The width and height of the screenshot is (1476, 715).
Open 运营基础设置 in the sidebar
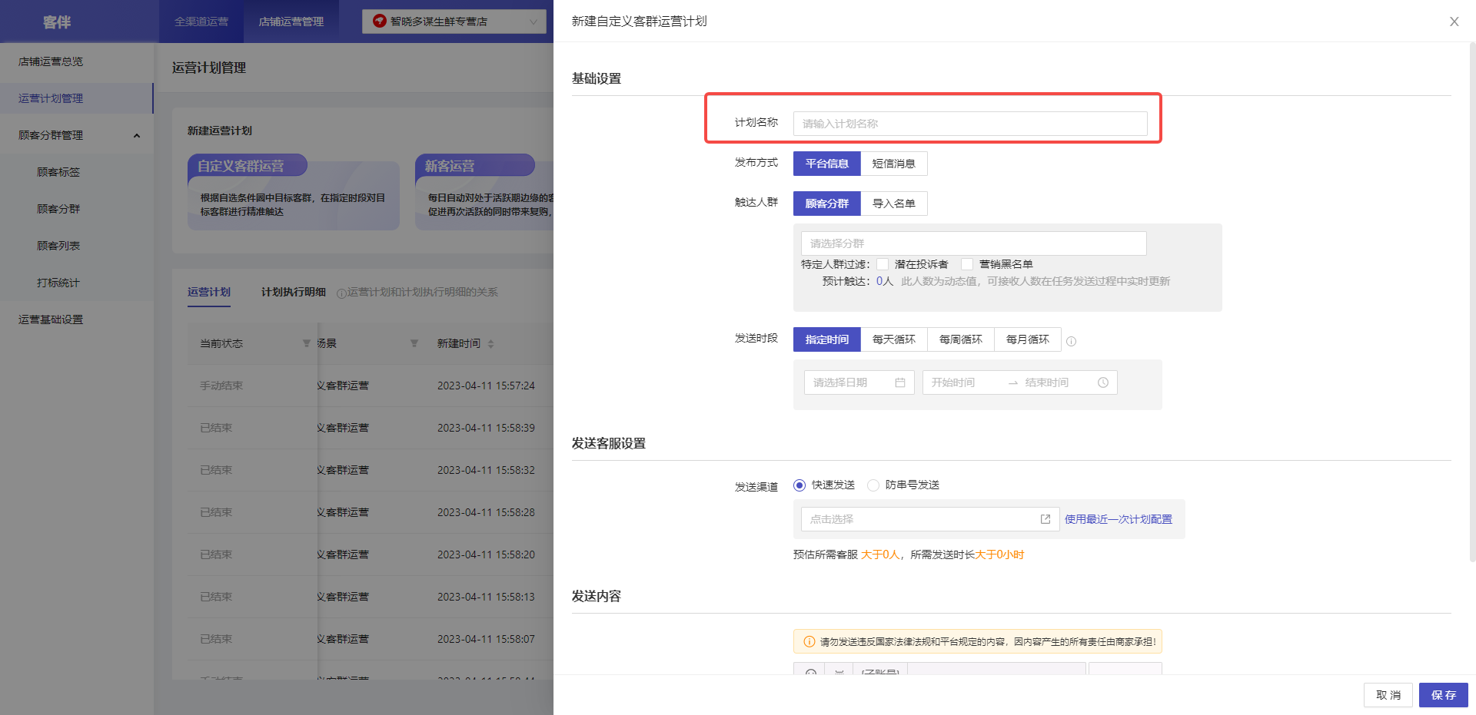click(77, 319)
